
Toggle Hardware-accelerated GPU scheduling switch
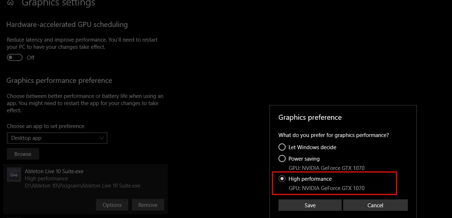click(x=15, y=57)
